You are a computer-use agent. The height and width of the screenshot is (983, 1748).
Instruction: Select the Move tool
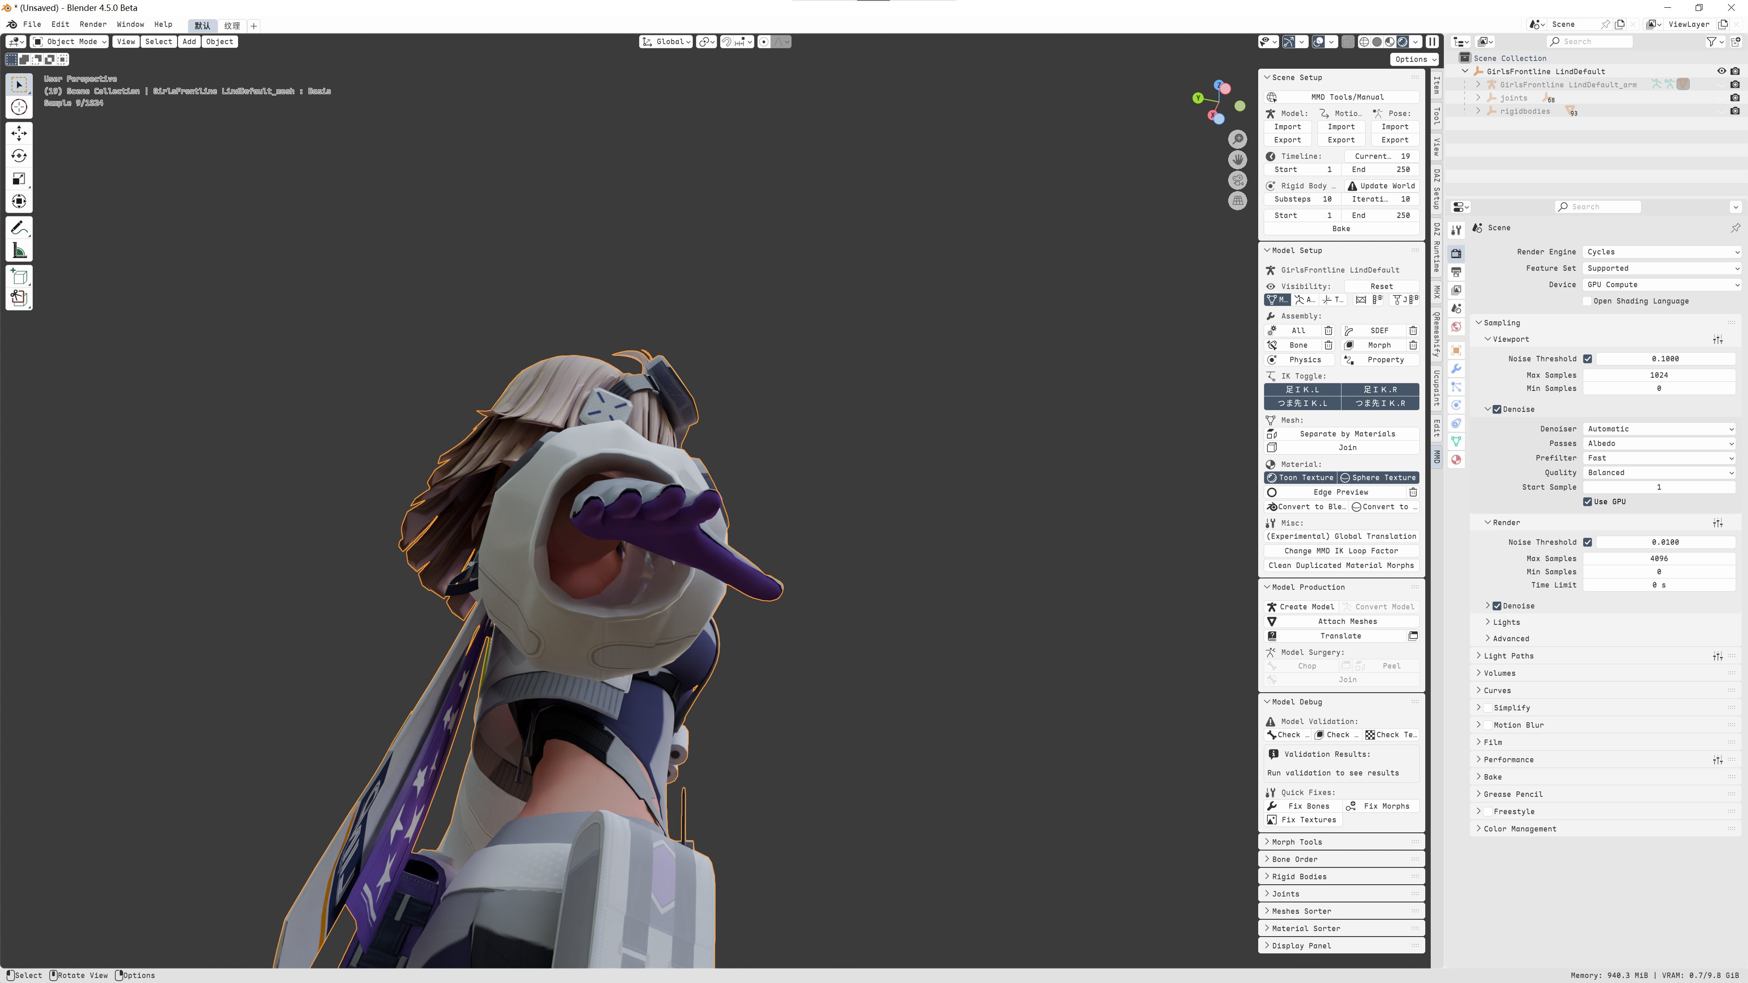point(19,133)
